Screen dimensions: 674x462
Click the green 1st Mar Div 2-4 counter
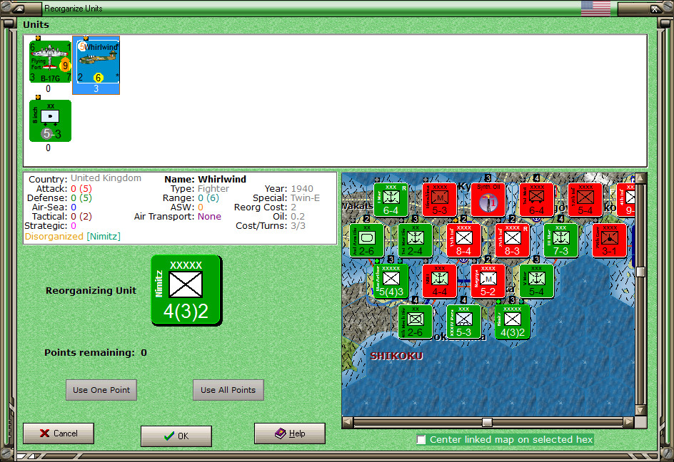pos(416,240)
